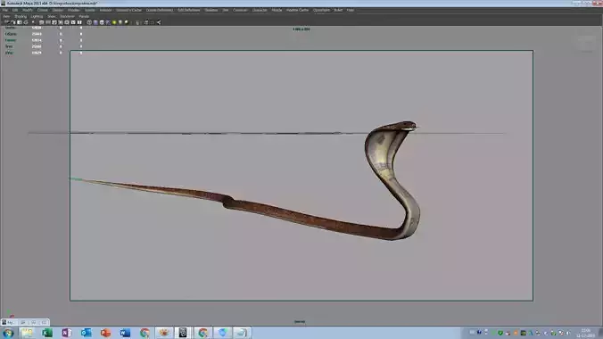Open Word from the taskbar
The width and height of the screenshot is (603, 339).
(125, 333)
